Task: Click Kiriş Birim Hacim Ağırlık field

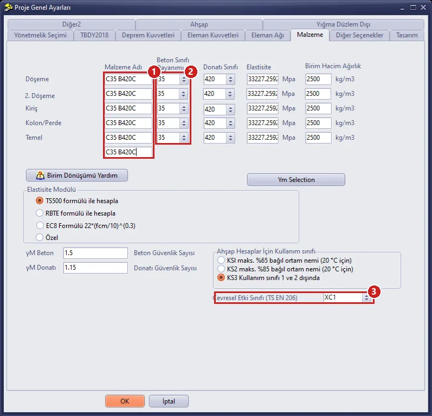Action: click(319, 108)
